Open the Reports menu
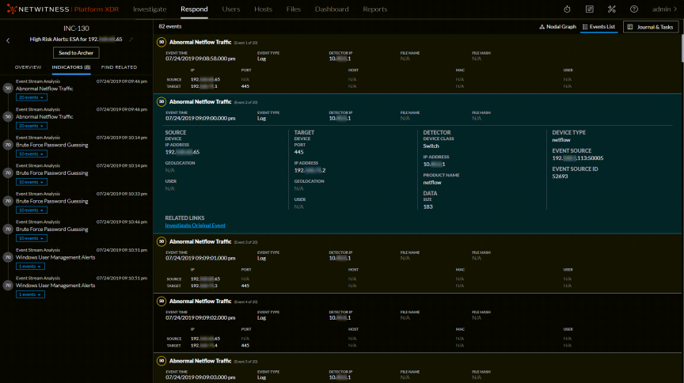 click(374, 9)
